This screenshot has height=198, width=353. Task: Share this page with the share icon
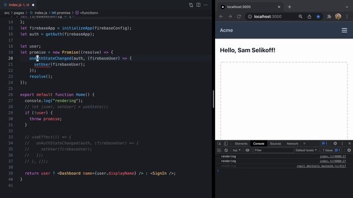[x=309, y=16]
